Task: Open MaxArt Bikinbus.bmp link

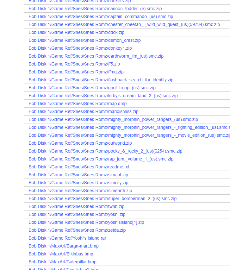Action: click(x=61, y=254)
